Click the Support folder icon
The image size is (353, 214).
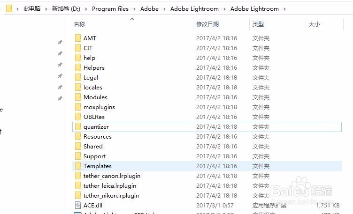78,156
